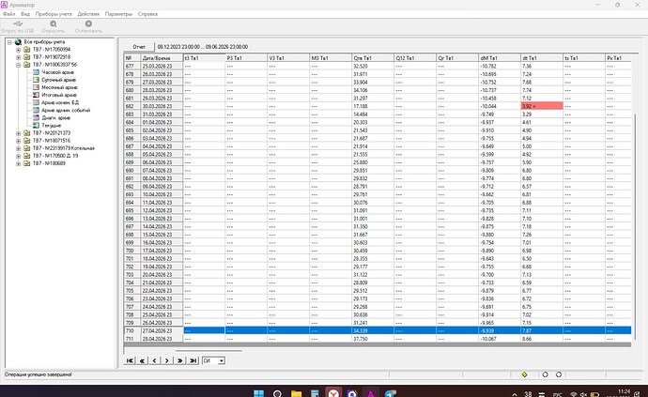The width and height of the screenshot is (648, 397).
Task: Click the 34.339 value in selected row
Action: point(361,331)
